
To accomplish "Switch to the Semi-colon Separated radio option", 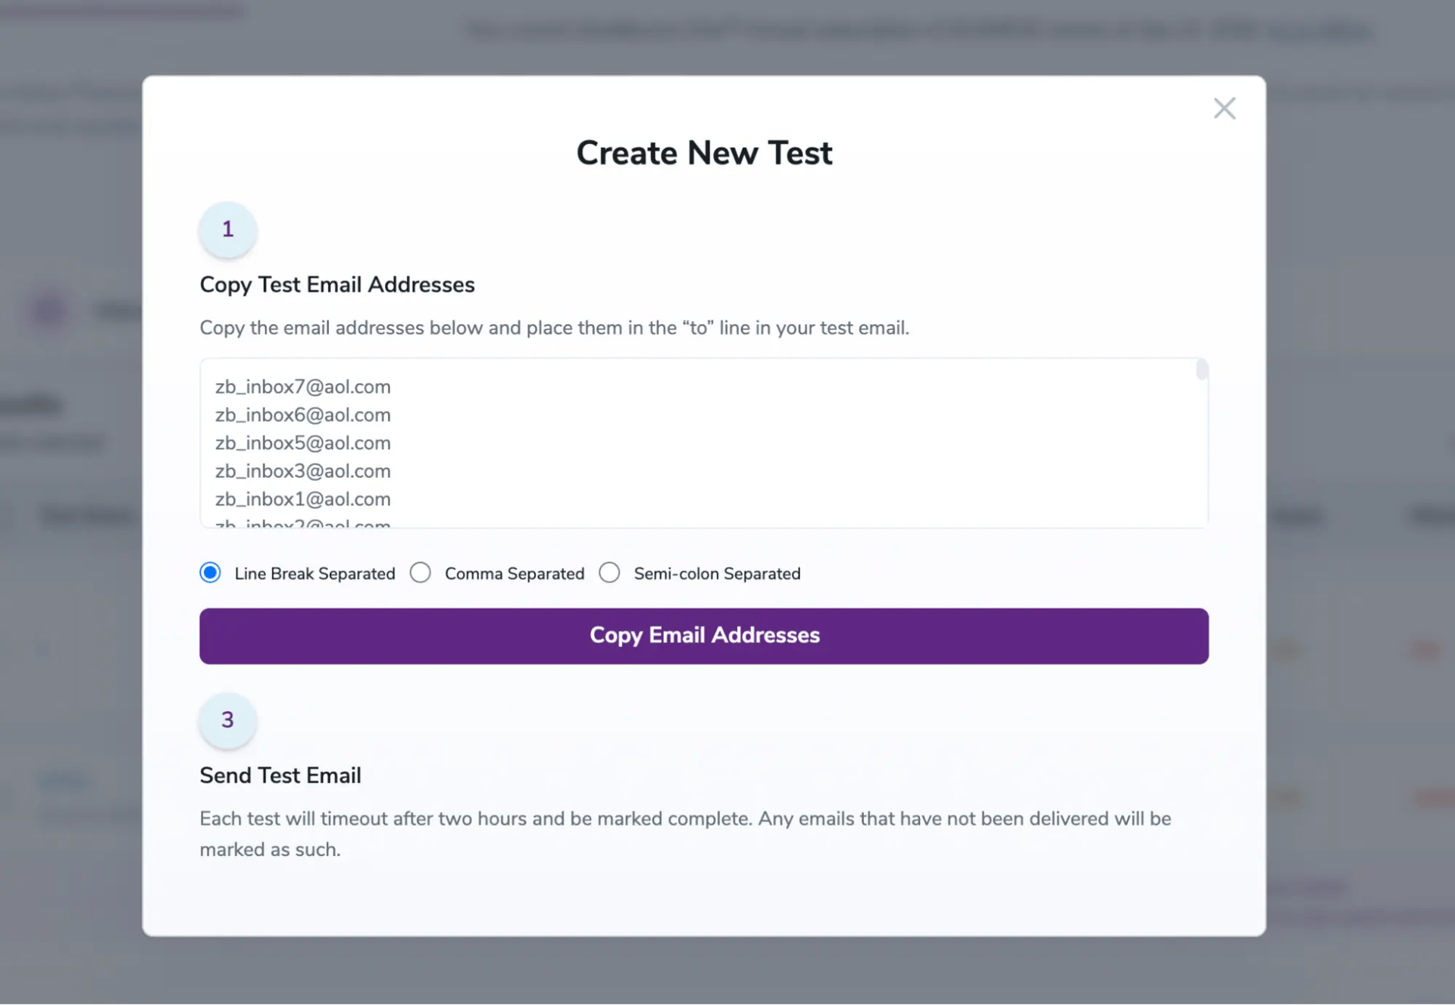I will tap(609, 573).
